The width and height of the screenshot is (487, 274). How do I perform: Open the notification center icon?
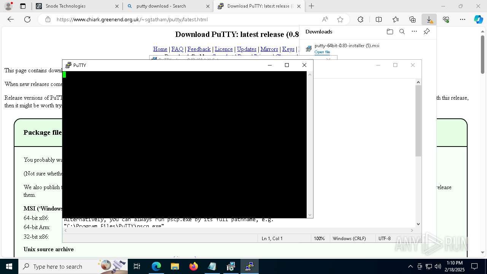click(475, 266)
